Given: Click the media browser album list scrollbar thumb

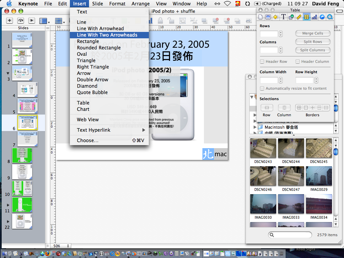Looking at the screenshot, I should click(x=336, y=108).
